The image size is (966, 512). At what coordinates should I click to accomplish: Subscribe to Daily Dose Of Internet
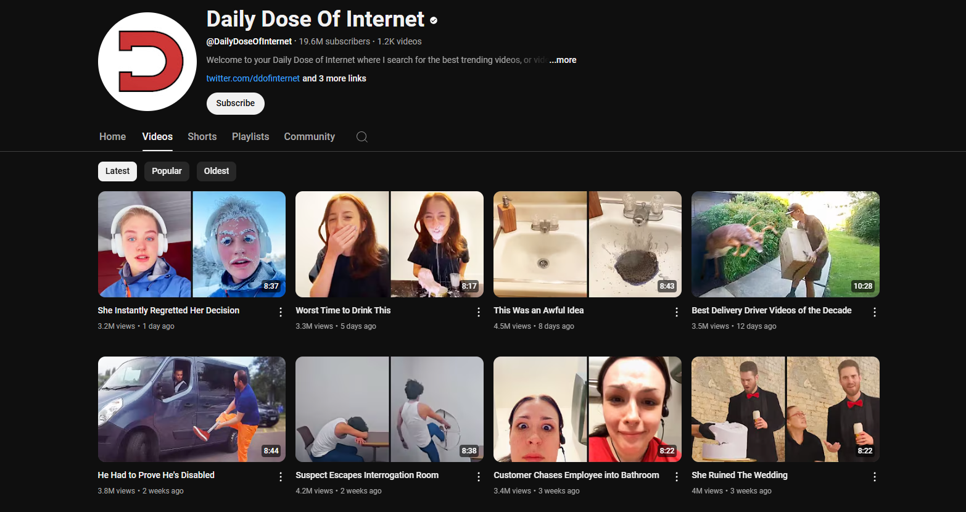[x=236, y=103]
